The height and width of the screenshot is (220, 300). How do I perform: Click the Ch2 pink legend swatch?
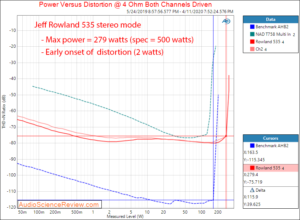point(252,49)
